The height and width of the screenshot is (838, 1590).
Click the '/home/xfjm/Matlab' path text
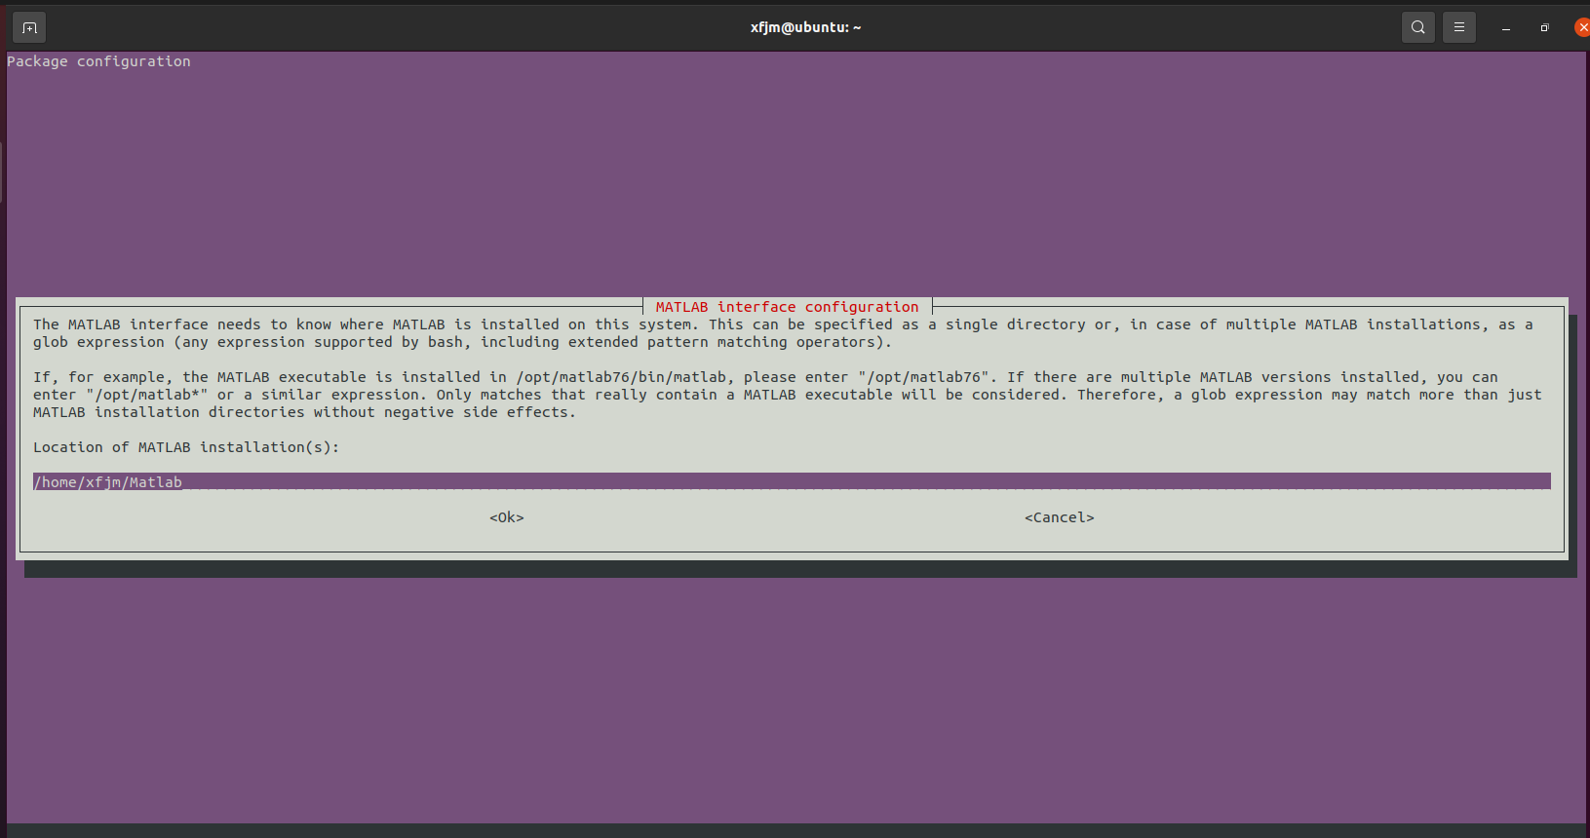click(107, 482)
